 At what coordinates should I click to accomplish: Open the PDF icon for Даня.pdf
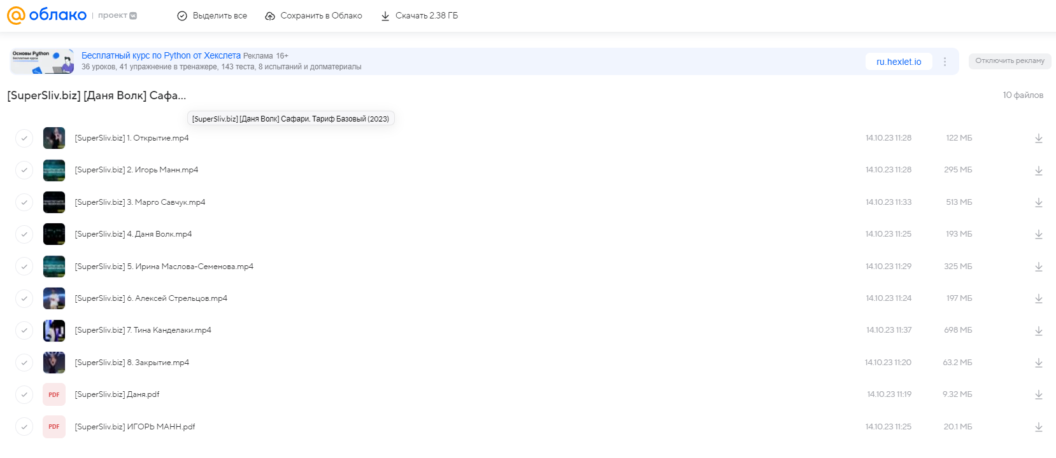point(54,394)
